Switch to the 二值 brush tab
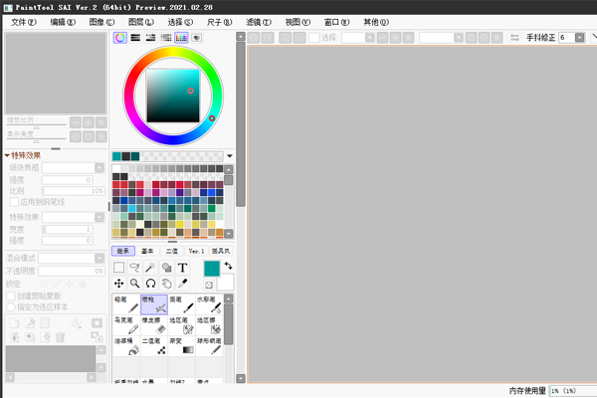Screen dimensions: 597x398 point(171,251)
